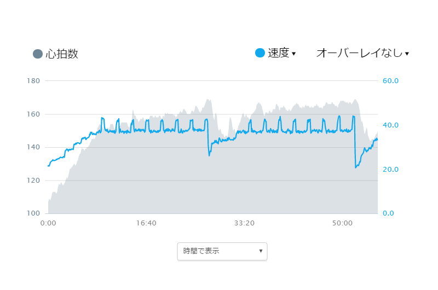This screenshot has height=290, width=438.
Task: Click the 16:40 time axis label
Action: tap(146, 223)
